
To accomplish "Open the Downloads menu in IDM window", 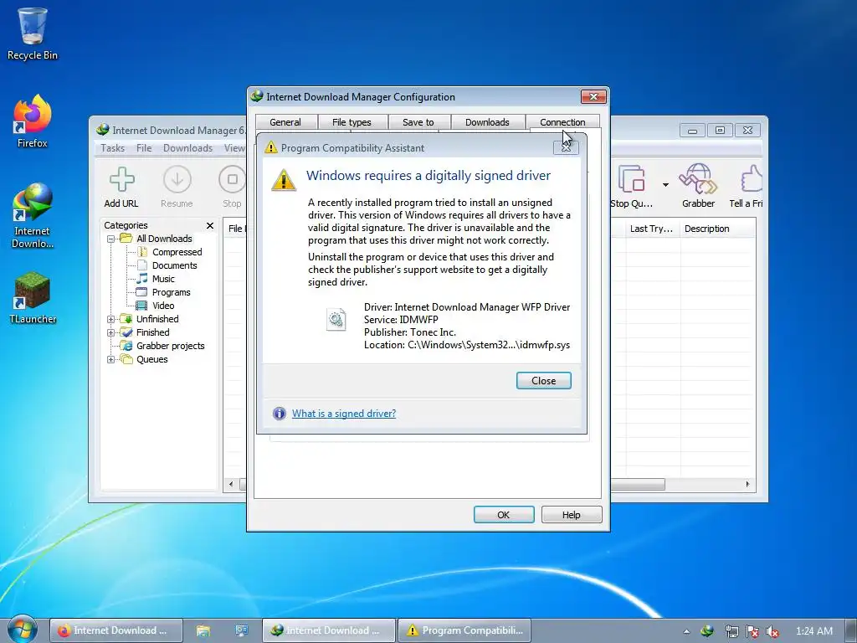I will [187, 148].
